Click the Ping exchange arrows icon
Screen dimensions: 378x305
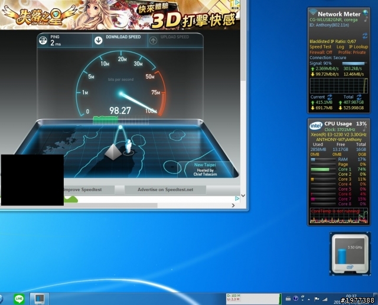point(43,41)
